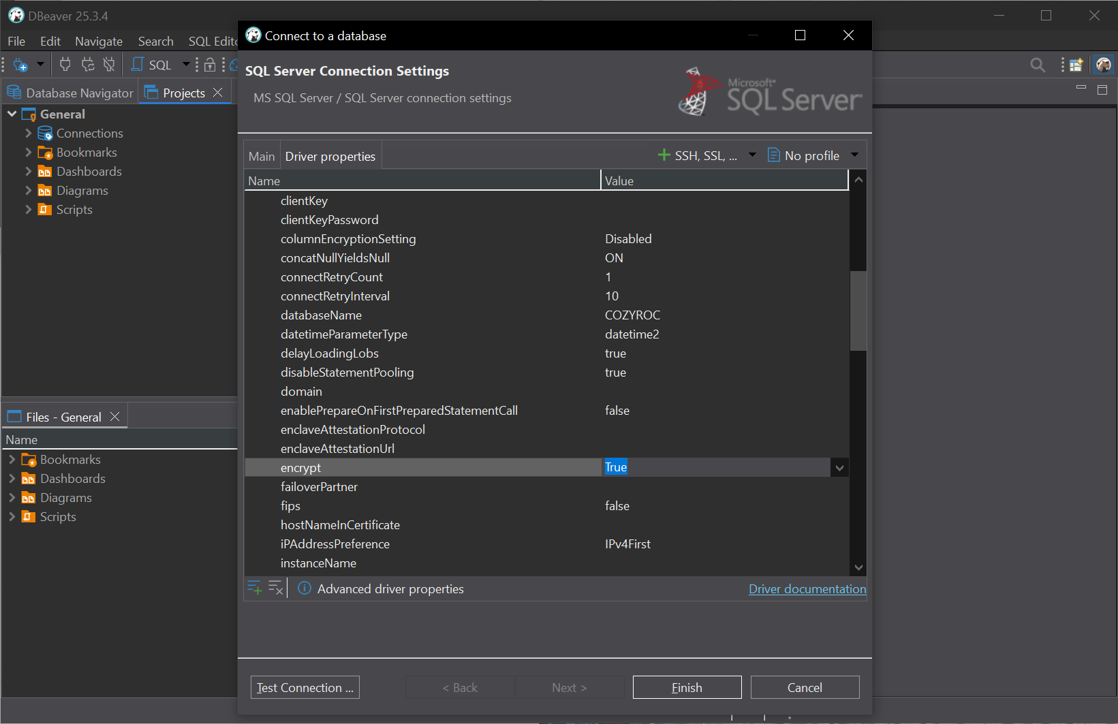Viewport: 1118px width, 724px height.
Task: Switch to the Main tab
Action: pyautogui.click(x=262, y=157)
